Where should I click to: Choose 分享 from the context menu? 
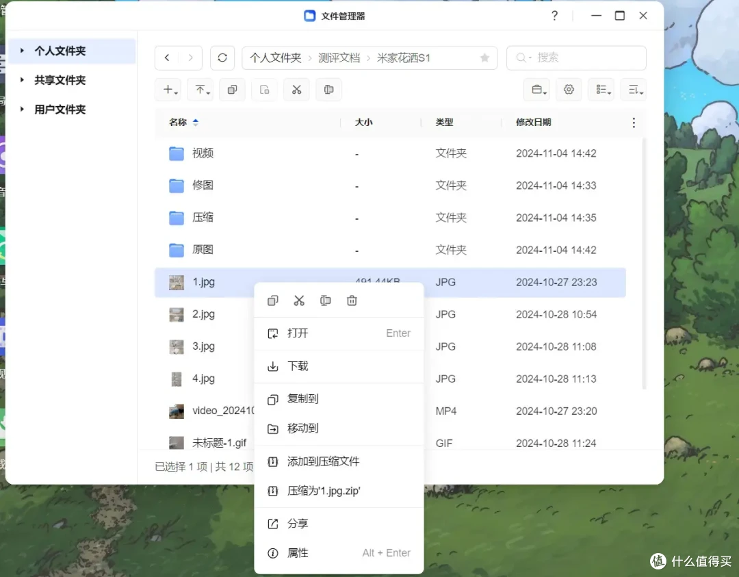[x=339, y=524]
